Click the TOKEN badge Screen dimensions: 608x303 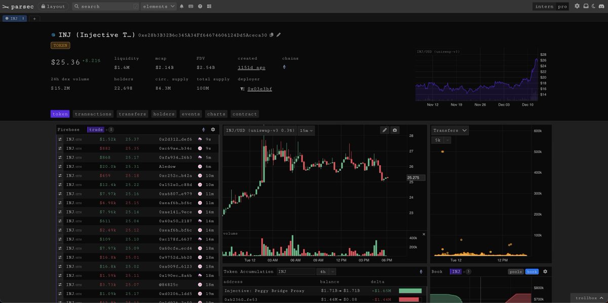click(x=60, y=45)
